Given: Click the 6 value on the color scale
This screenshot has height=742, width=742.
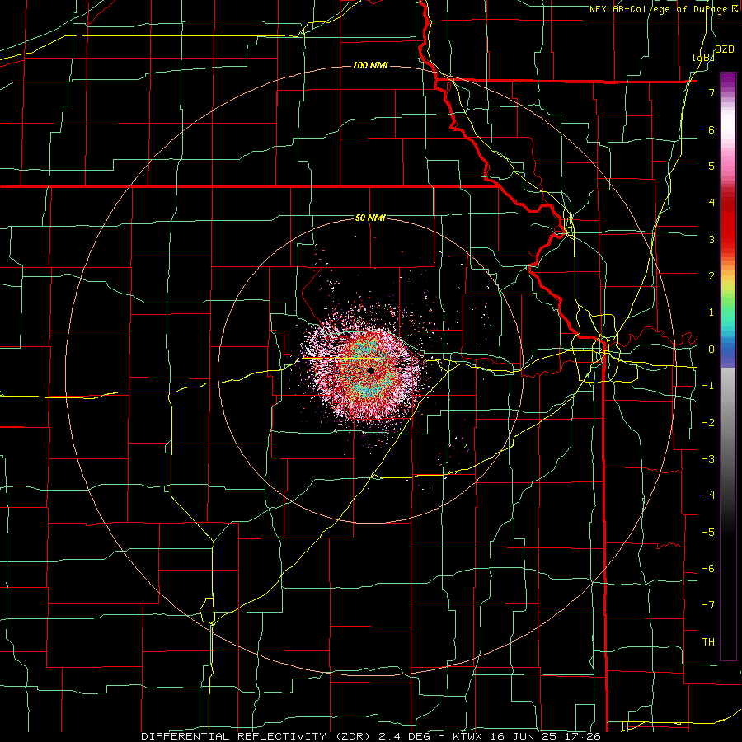Looking at the screenshot, I should 711,129.
